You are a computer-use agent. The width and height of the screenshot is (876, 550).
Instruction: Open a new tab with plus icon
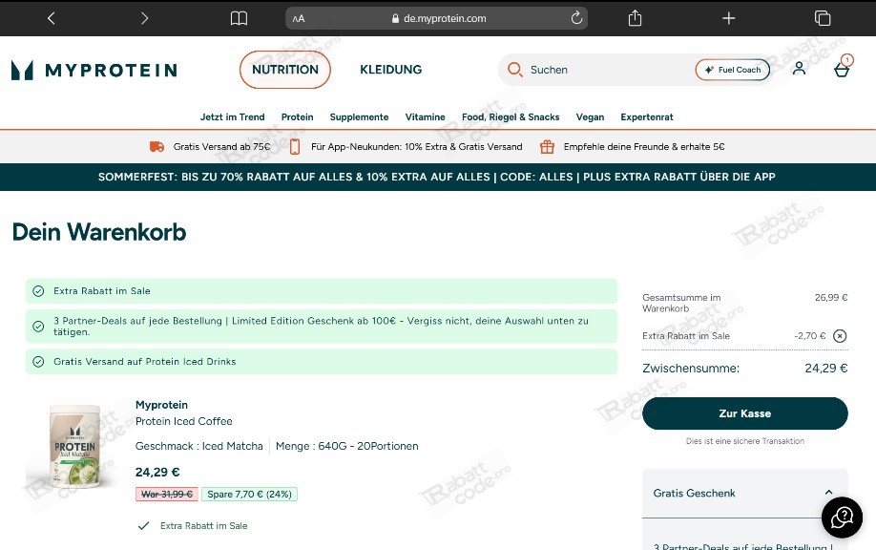728,18
